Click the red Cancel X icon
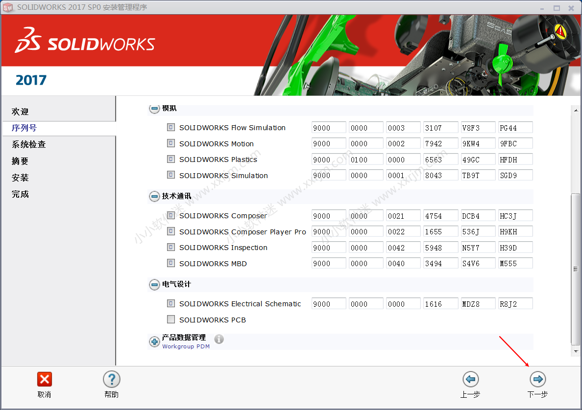582x410 pixels. (x=44, y=379)
